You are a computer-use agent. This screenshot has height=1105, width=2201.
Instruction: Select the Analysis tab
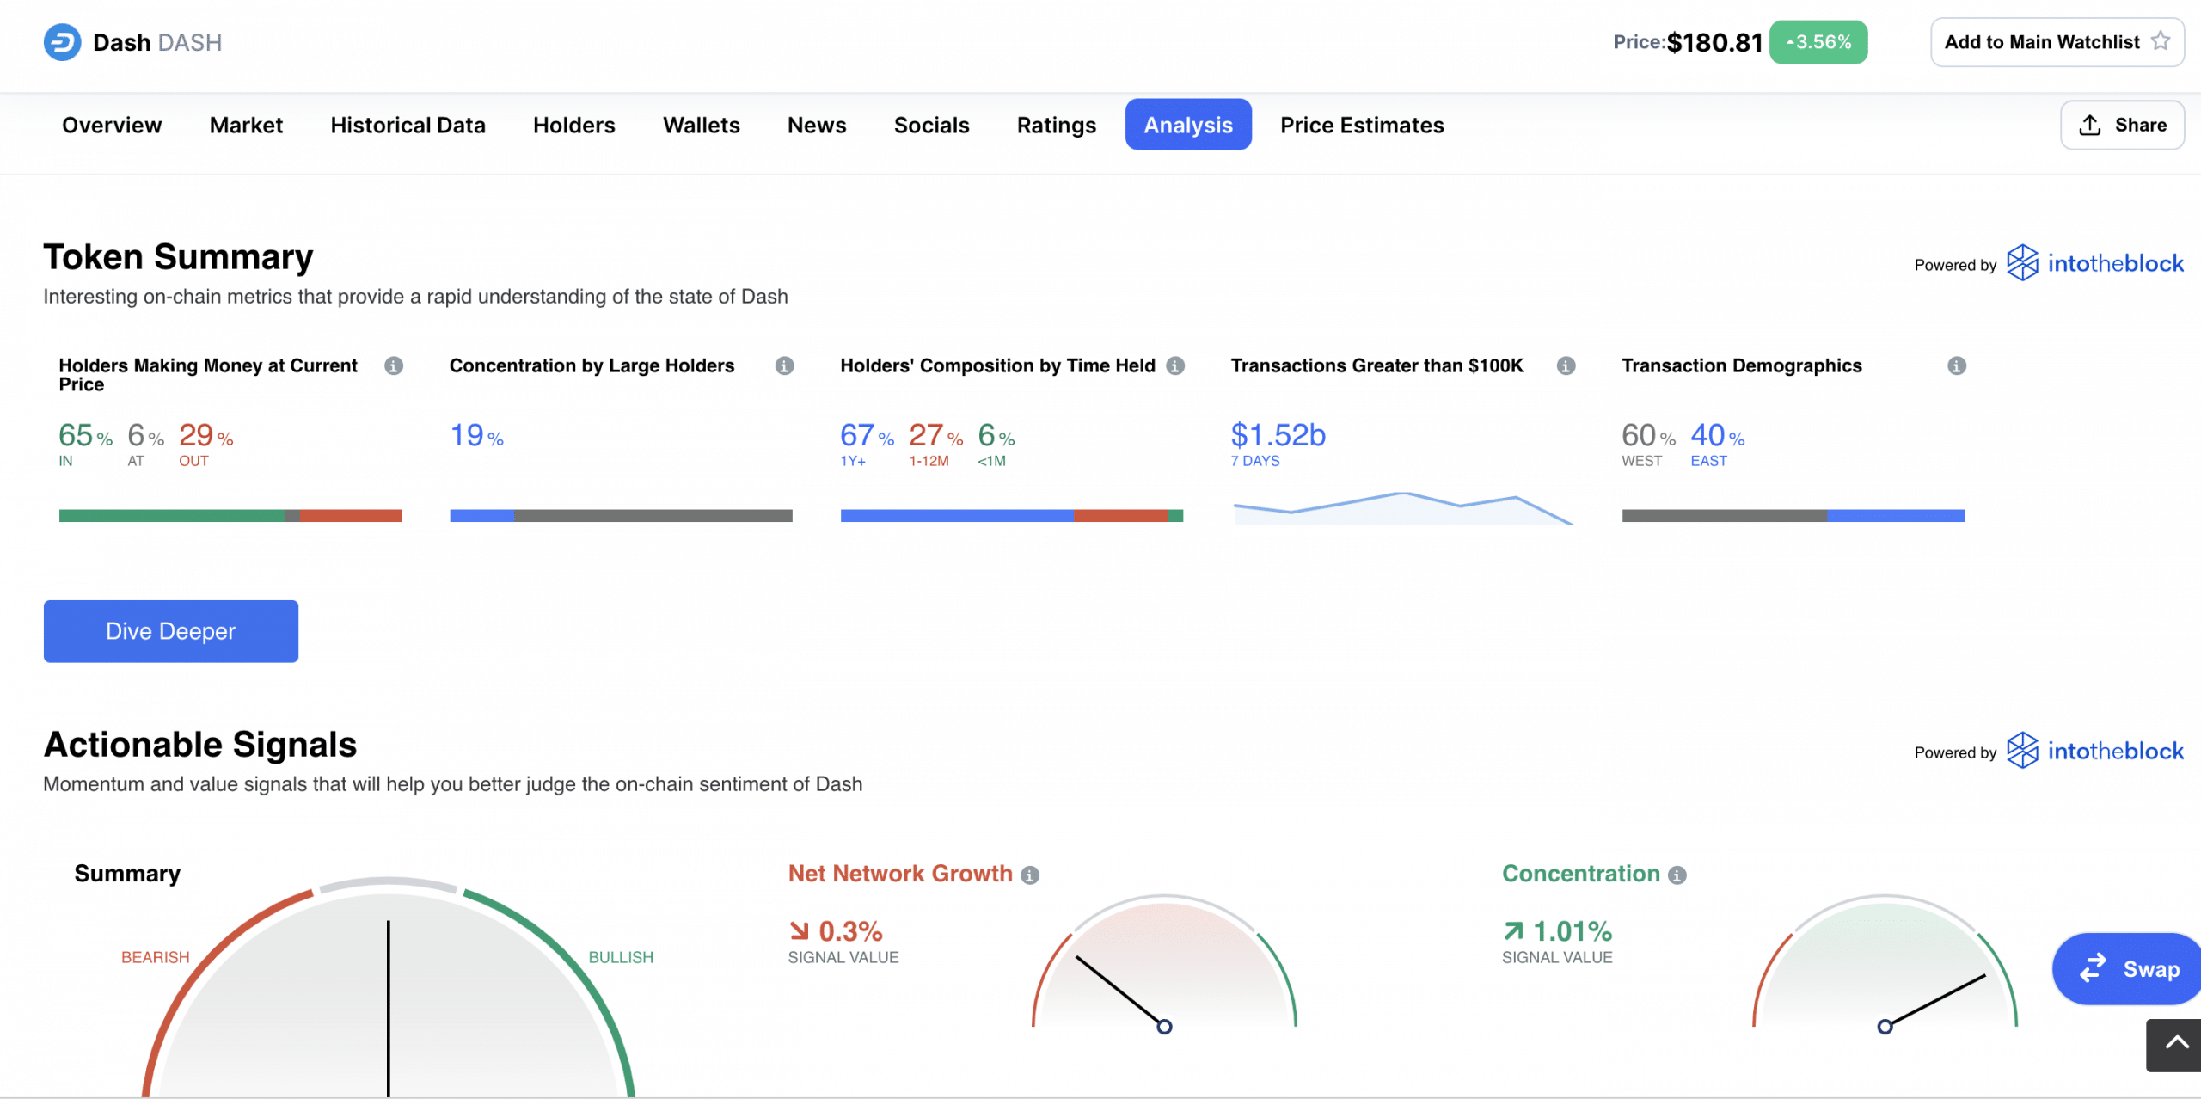(x=1188, y=124)
